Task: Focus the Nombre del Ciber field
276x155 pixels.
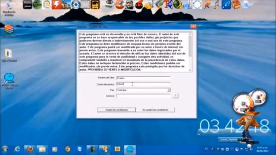Action: [143, 78]
